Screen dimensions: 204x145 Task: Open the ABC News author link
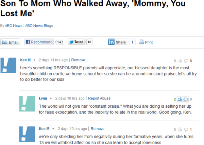point(14,26)
